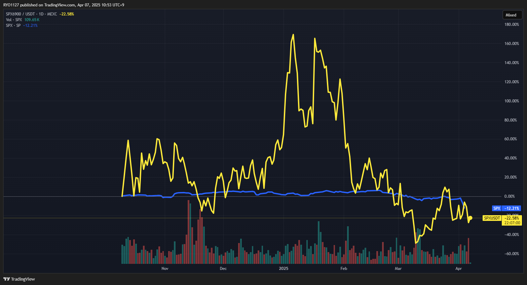
Task: Click the Nov label on time axis
Action: (x=165, y=269)
